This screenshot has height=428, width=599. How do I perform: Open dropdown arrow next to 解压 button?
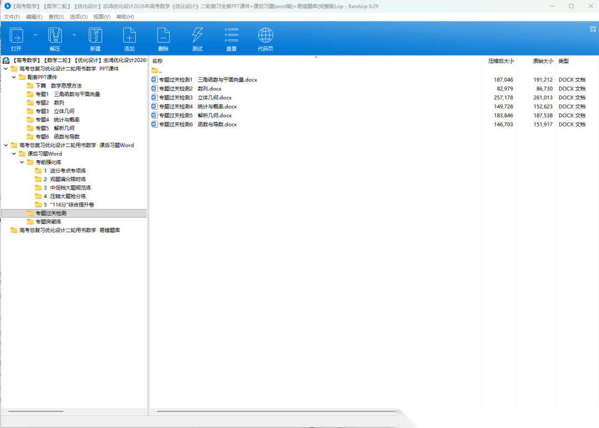pos(74,34)
